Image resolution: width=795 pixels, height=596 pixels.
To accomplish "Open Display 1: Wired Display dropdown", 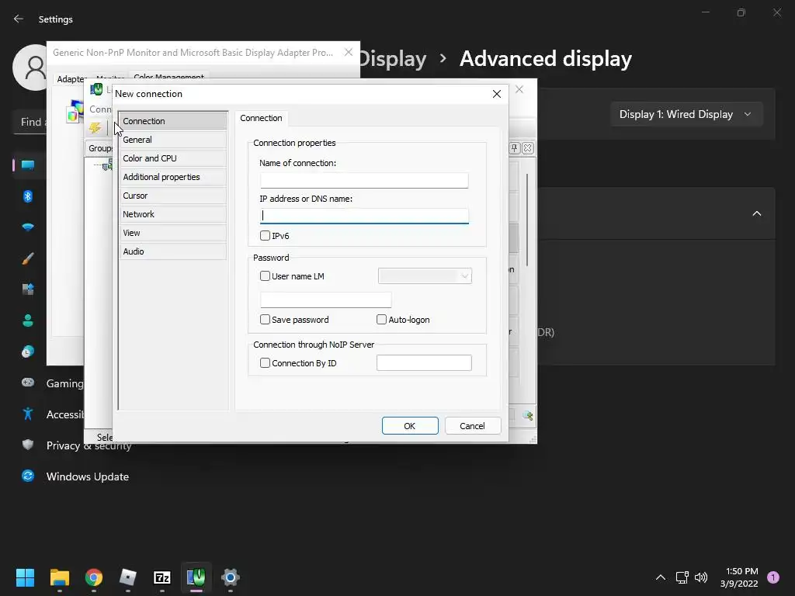I will 686,114.
